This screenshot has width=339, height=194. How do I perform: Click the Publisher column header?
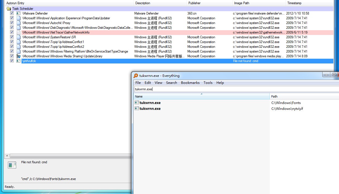click(209, 3)
